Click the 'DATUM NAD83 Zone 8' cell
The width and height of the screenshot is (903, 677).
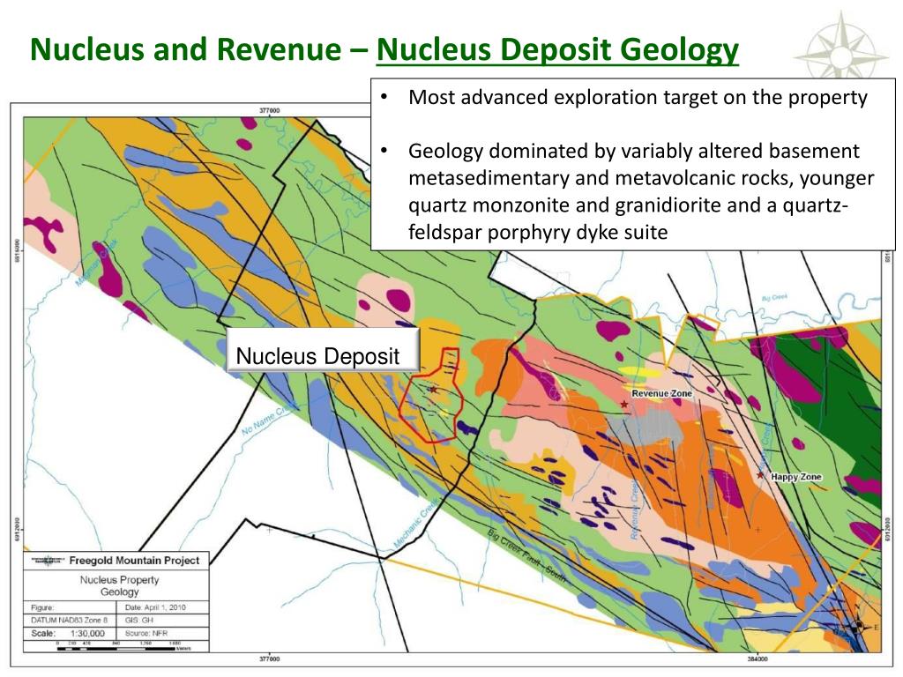point(70,620)
